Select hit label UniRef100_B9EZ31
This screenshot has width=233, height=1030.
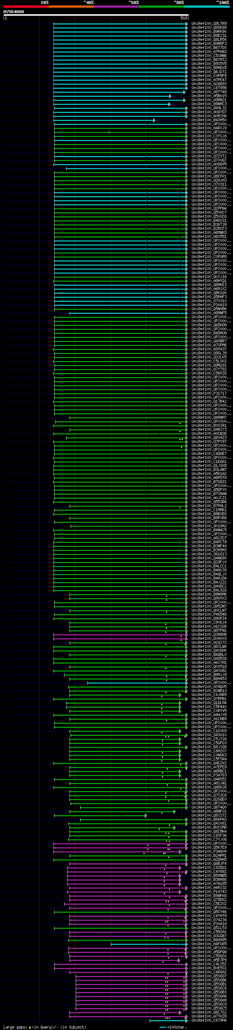(209, 35)
